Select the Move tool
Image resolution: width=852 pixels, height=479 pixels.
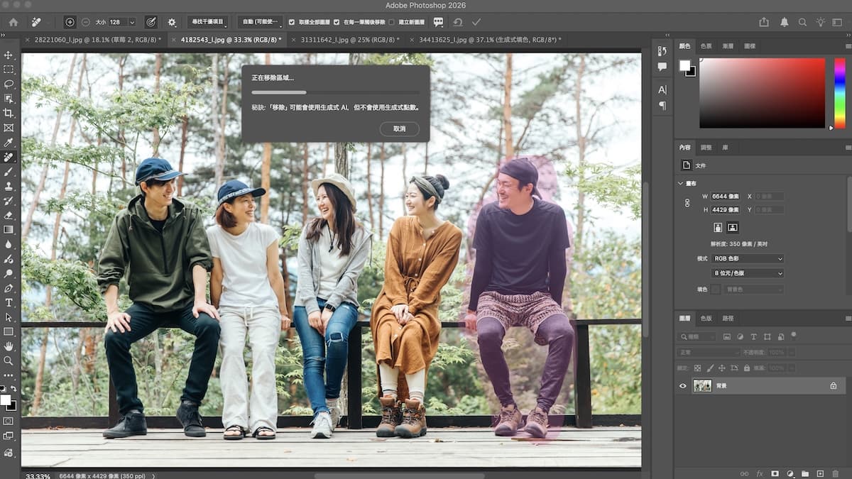[9, 55]
